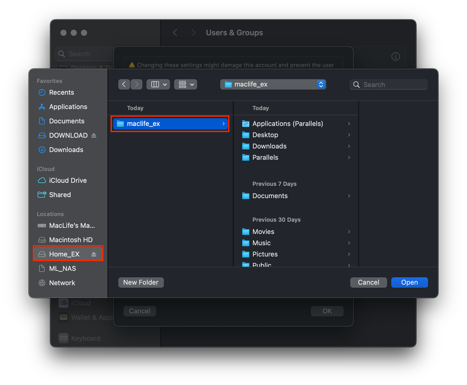Select the Movies folder
The width and height of the screenshot is (467, 385).
coord(263,232)
